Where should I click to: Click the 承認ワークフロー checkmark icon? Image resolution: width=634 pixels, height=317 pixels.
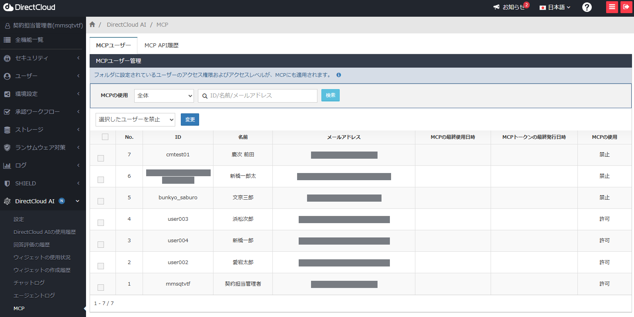click(7, 112)
